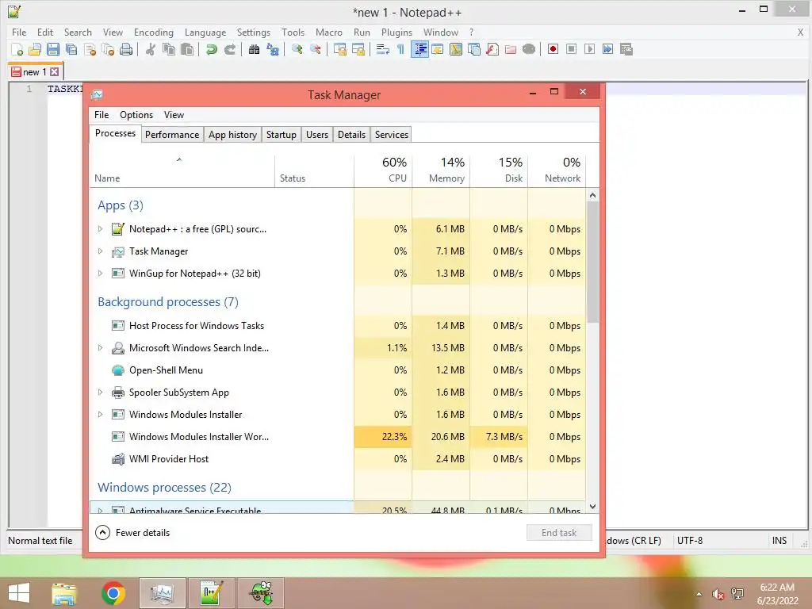This screenshot has width=812, height=609.
Task: Select the Open-Shell Menu process row
Action: tap(339, 370)
